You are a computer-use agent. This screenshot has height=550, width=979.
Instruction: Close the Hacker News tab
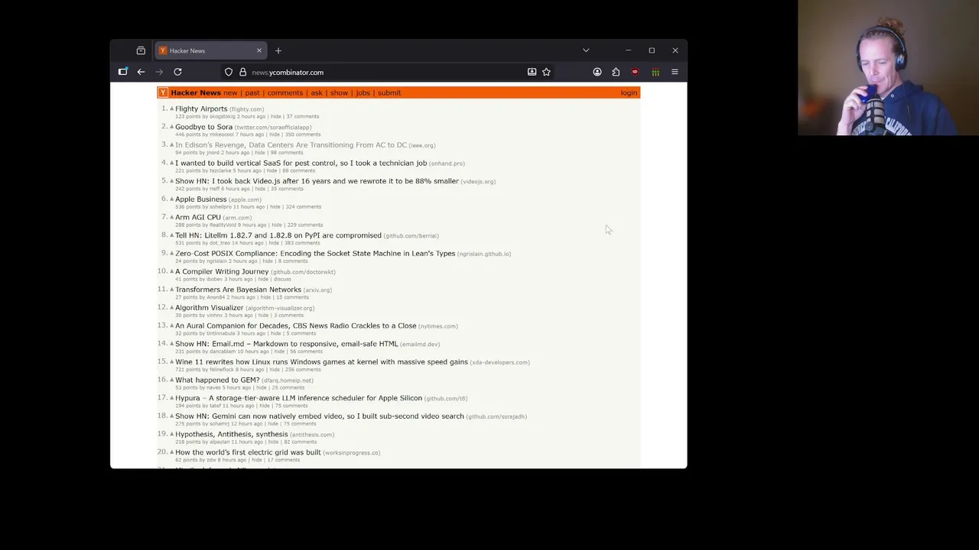[x=259, y=50]
